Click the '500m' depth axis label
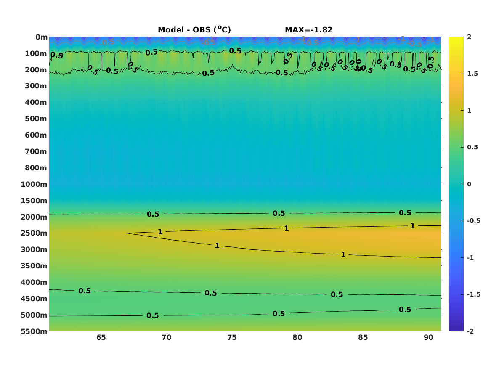491x368 pixels. tap(36, 119)
